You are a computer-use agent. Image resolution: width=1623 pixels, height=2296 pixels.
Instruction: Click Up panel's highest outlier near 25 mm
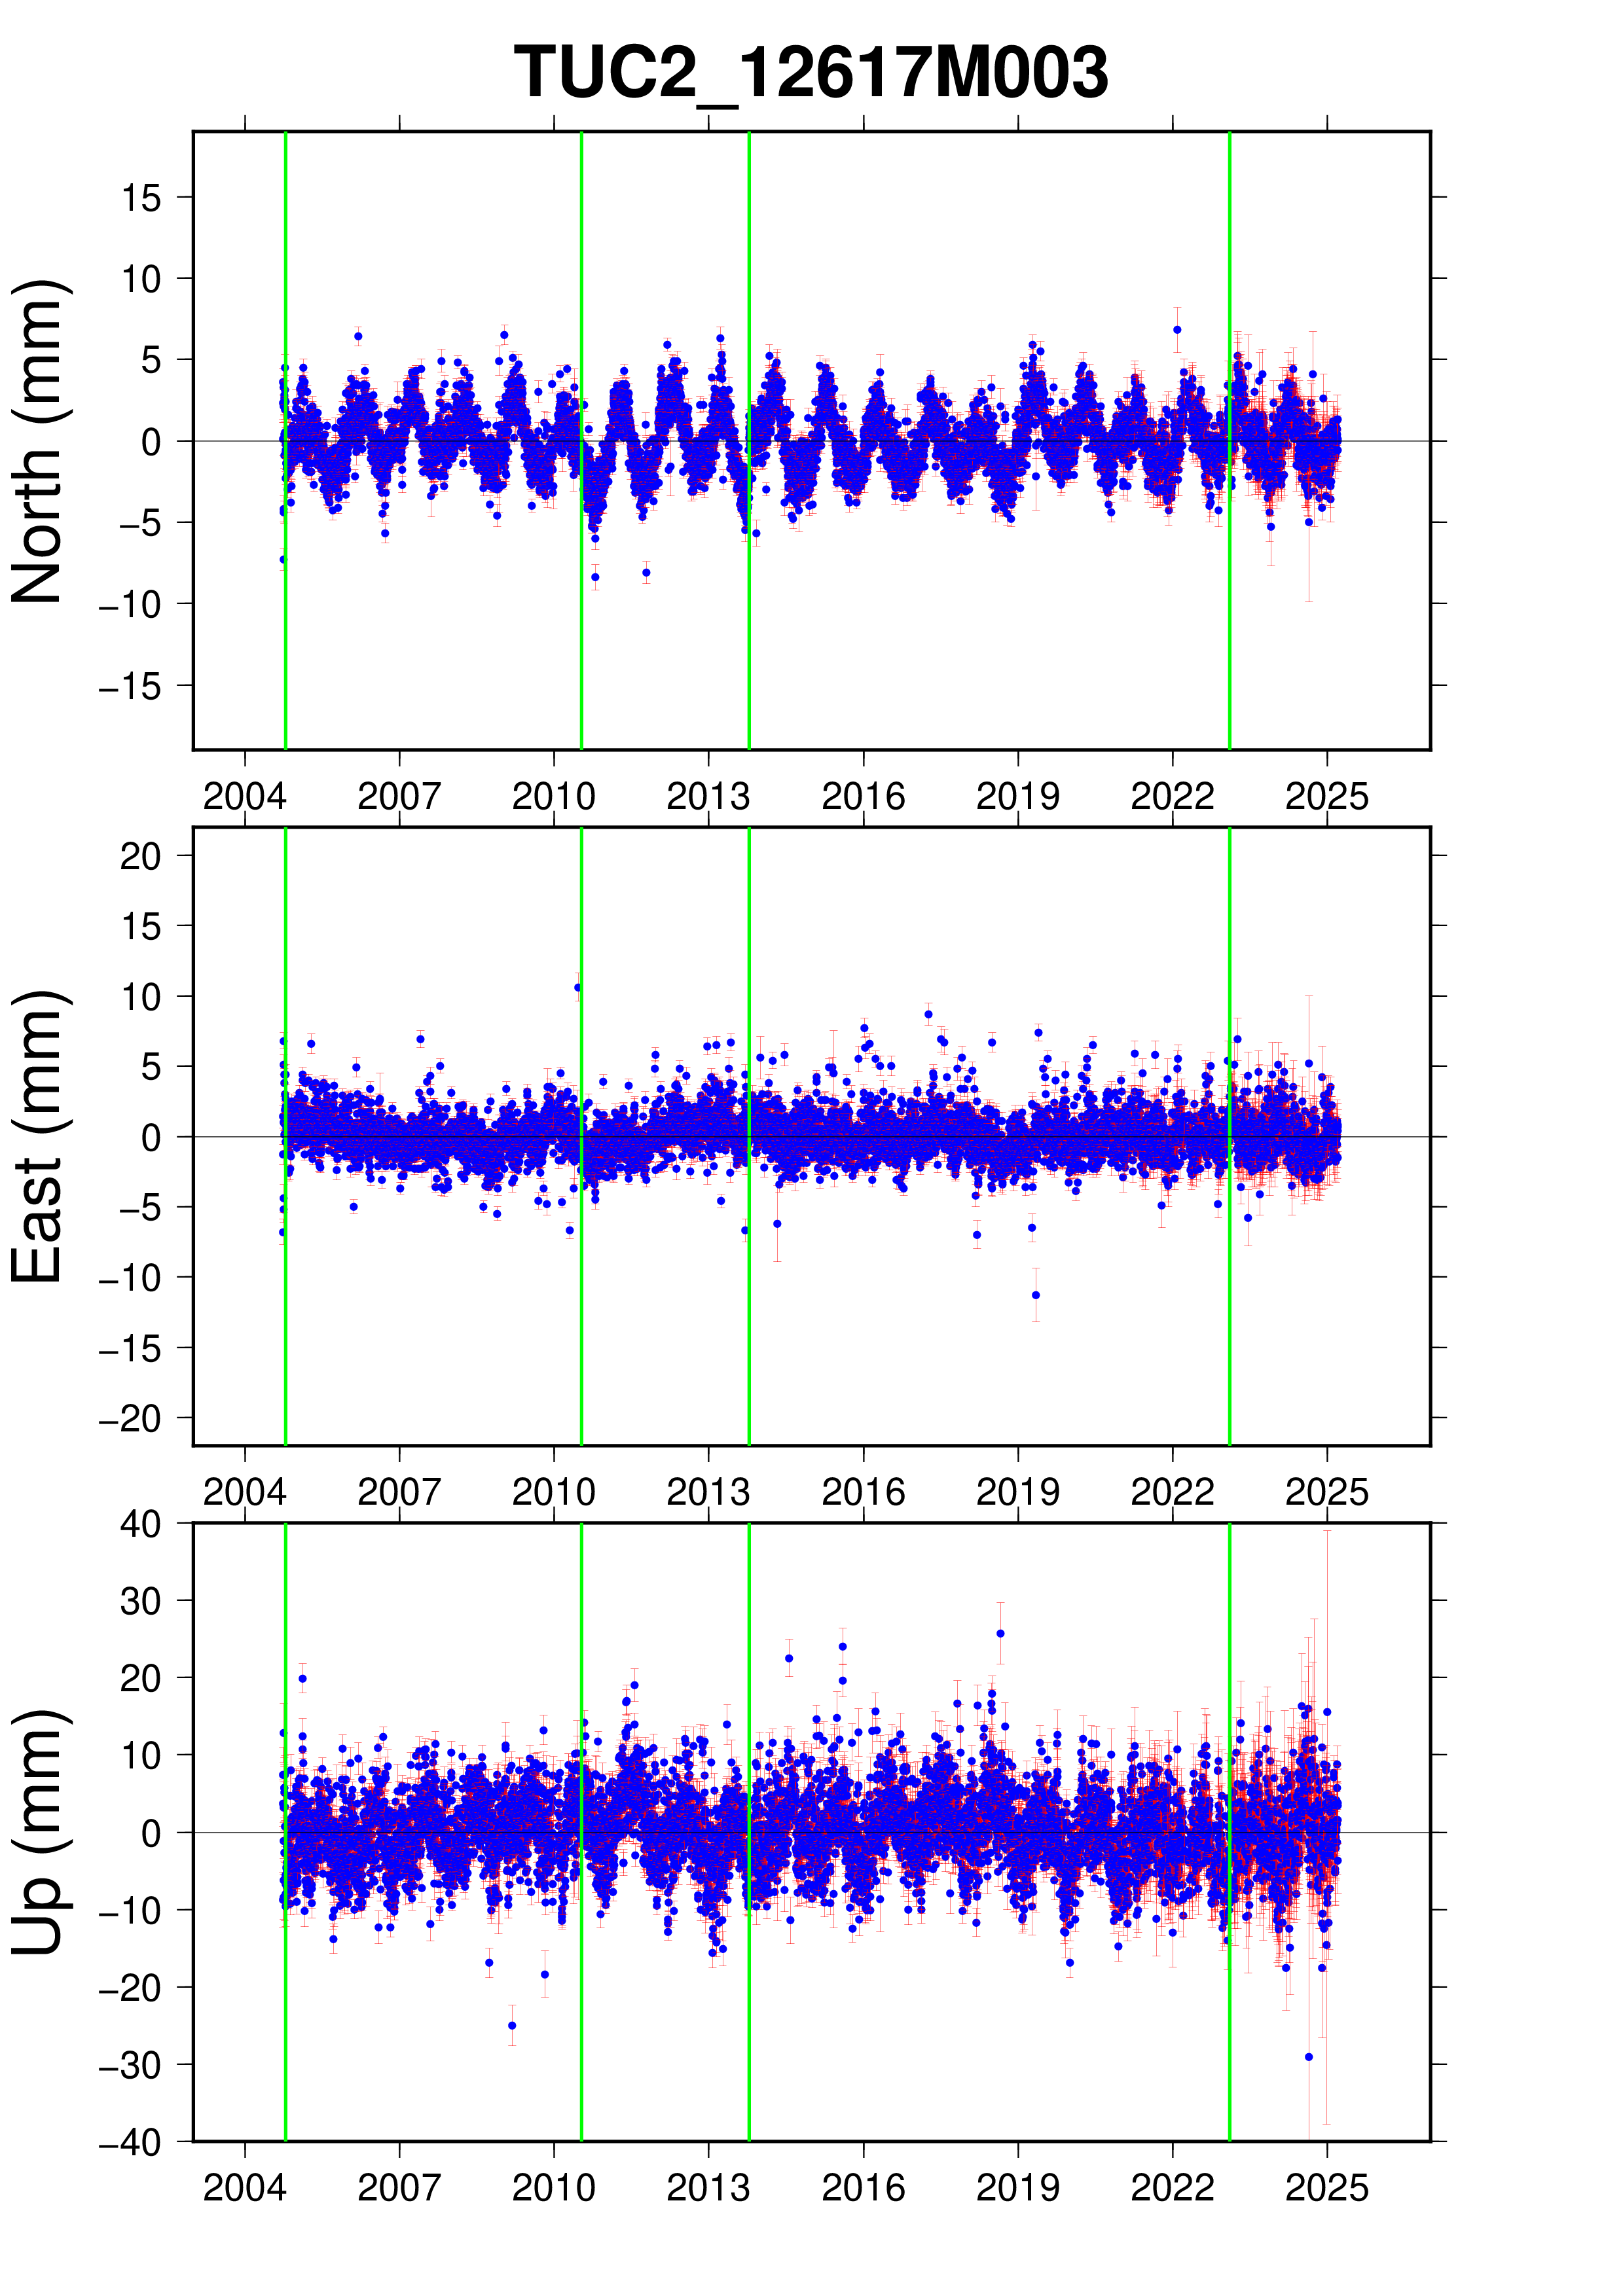(1000, 1633)
